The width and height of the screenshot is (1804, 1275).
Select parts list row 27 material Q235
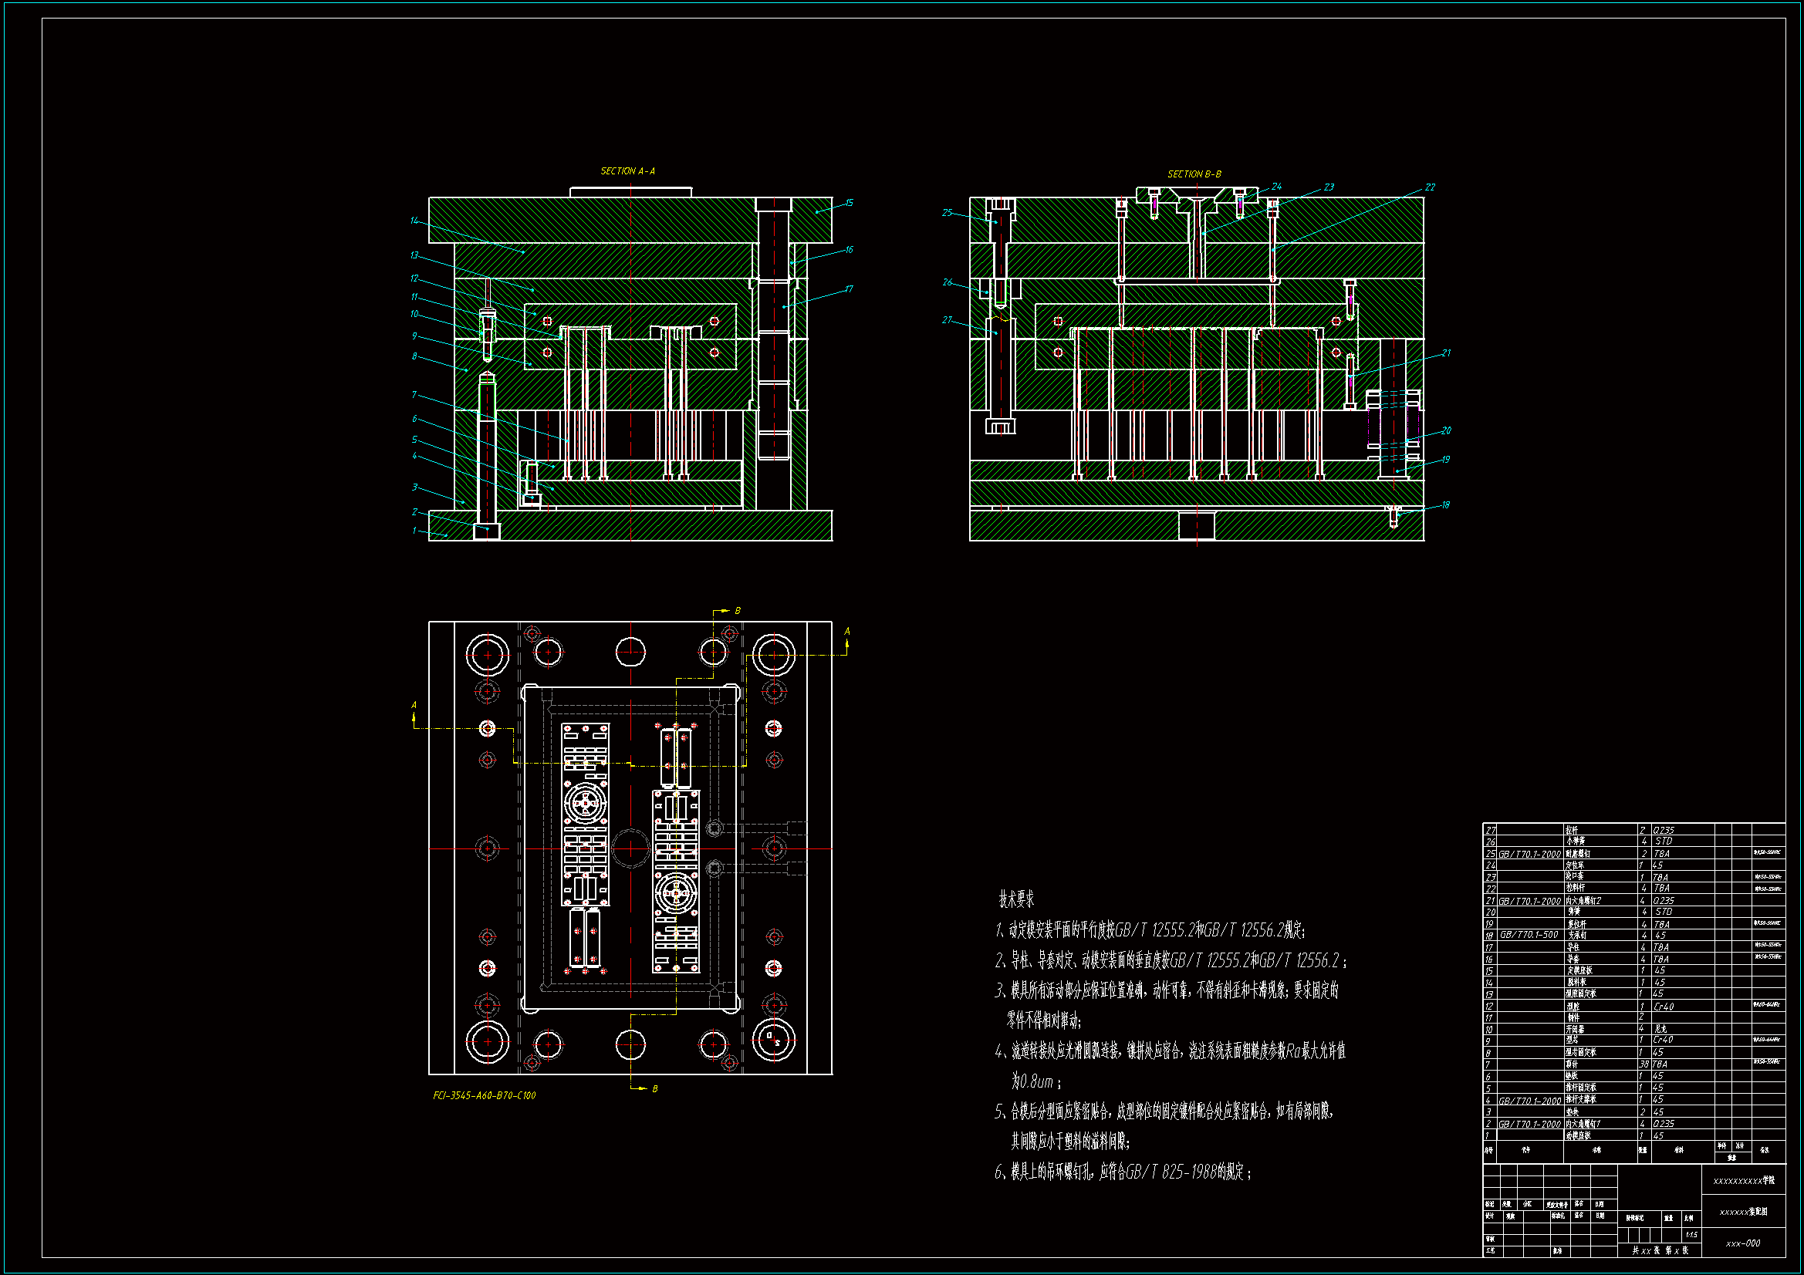pos(1664,831)
